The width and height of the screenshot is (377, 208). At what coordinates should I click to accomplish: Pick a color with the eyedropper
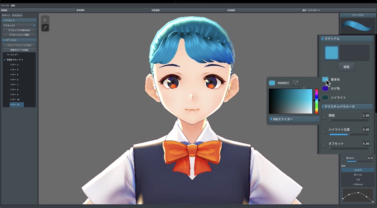295,83
